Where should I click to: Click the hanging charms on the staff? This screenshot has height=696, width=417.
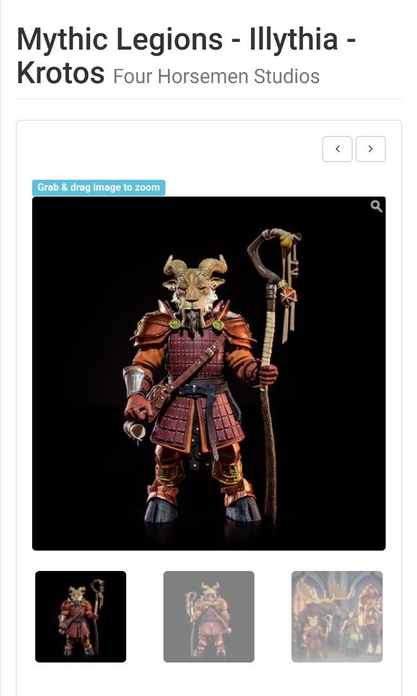[289, 293]
